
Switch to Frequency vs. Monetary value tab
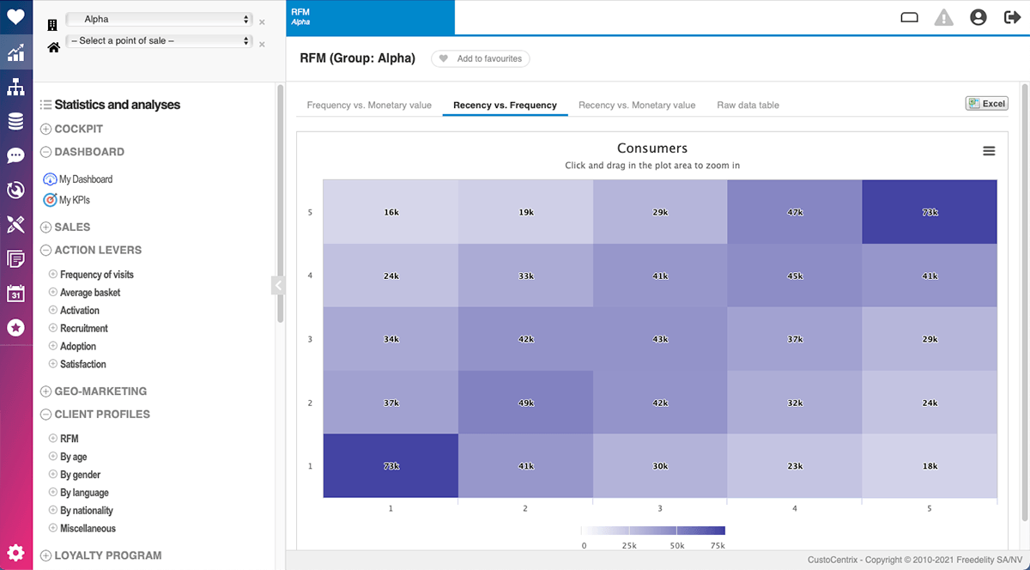(x=369, y=105)
